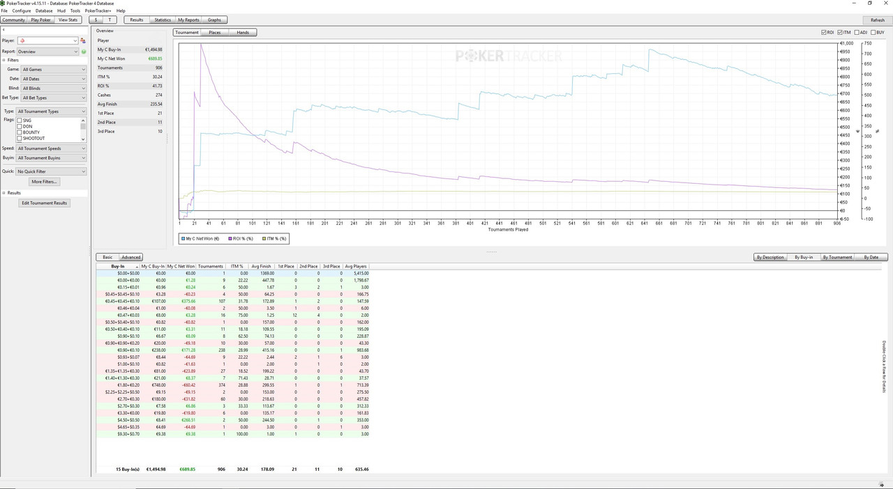Select the Hands graph tab
The image size is (893, 489).
pyautogui.click(x=243, y=33)
